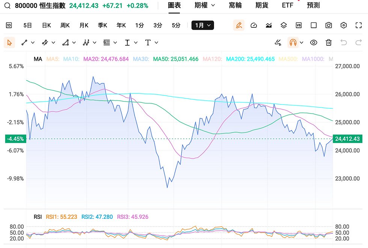Screen dimensions: 368x248
Task: Toggle the MA50 line label
Action: (x=176, y=59)
